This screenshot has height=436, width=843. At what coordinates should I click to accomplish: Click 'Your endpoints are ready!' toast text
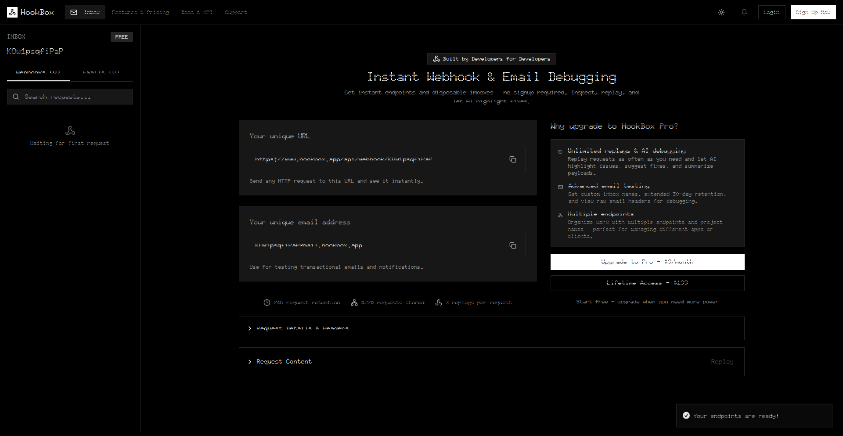735,416
